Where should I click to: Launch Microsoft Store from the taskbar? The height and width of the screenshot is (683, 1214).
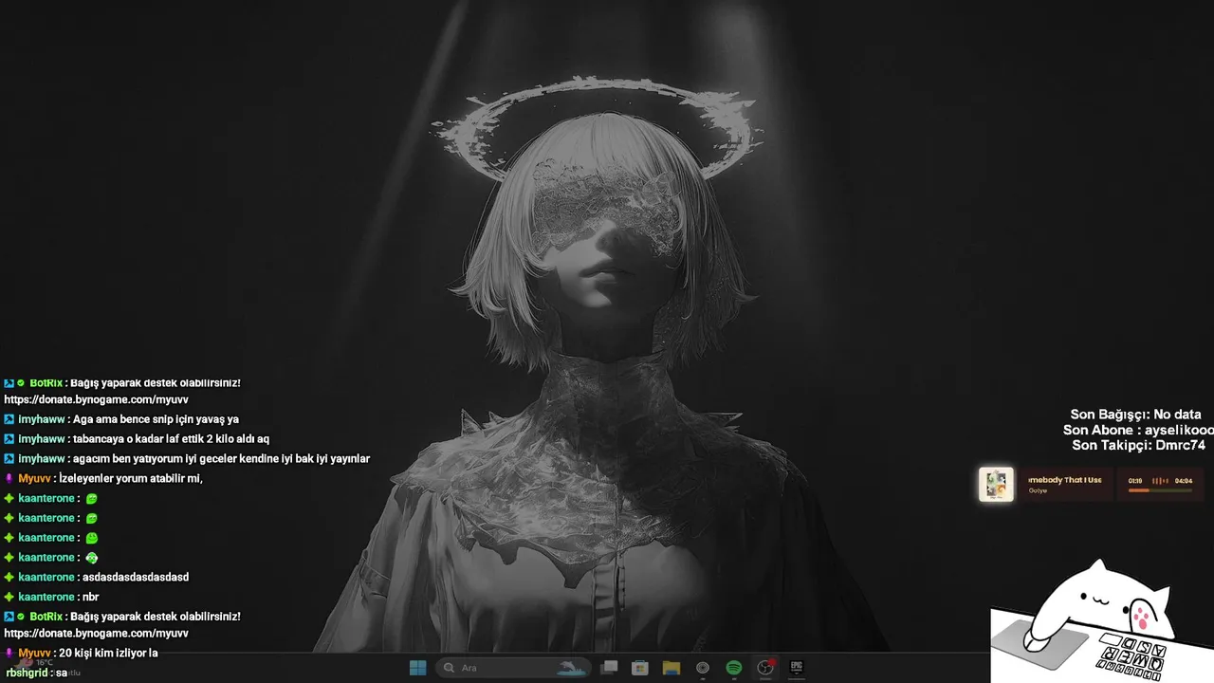click(640, 668)
